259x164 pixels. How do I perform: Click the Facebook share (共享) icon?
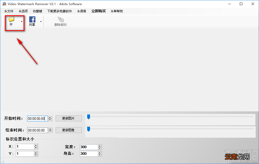[32, 19]
